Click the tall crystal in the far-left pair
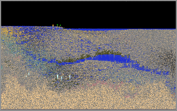177x111 pixels. point(29,73)
